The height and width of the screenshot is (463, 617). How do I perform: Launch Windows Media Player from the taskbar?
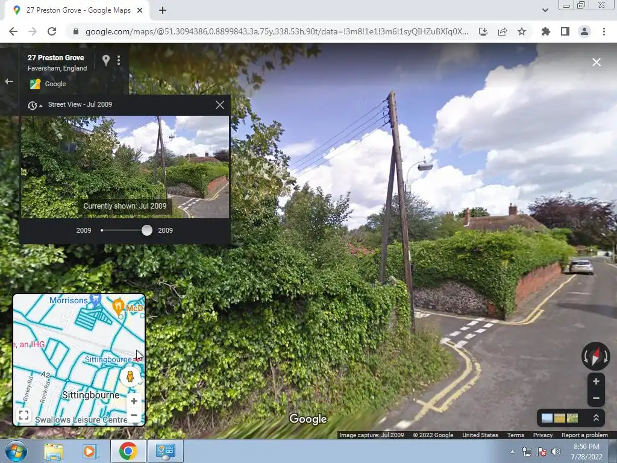click(90, 452)
